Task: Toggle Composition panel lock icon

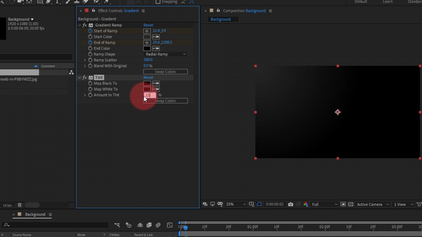Action: 218,11
